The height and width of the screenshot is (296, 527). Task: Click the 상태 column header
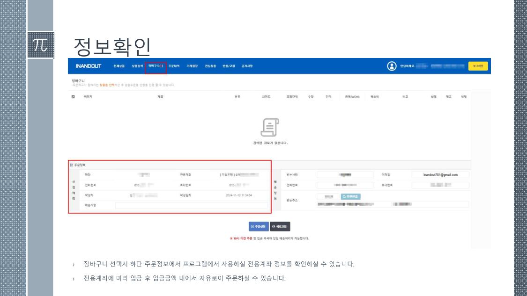point(434,97)
